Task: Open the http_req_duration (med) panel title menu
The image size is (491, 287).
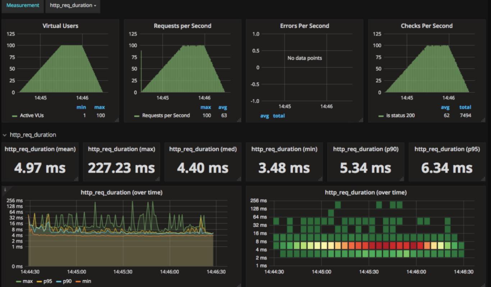Action: [x=203, y=149]
